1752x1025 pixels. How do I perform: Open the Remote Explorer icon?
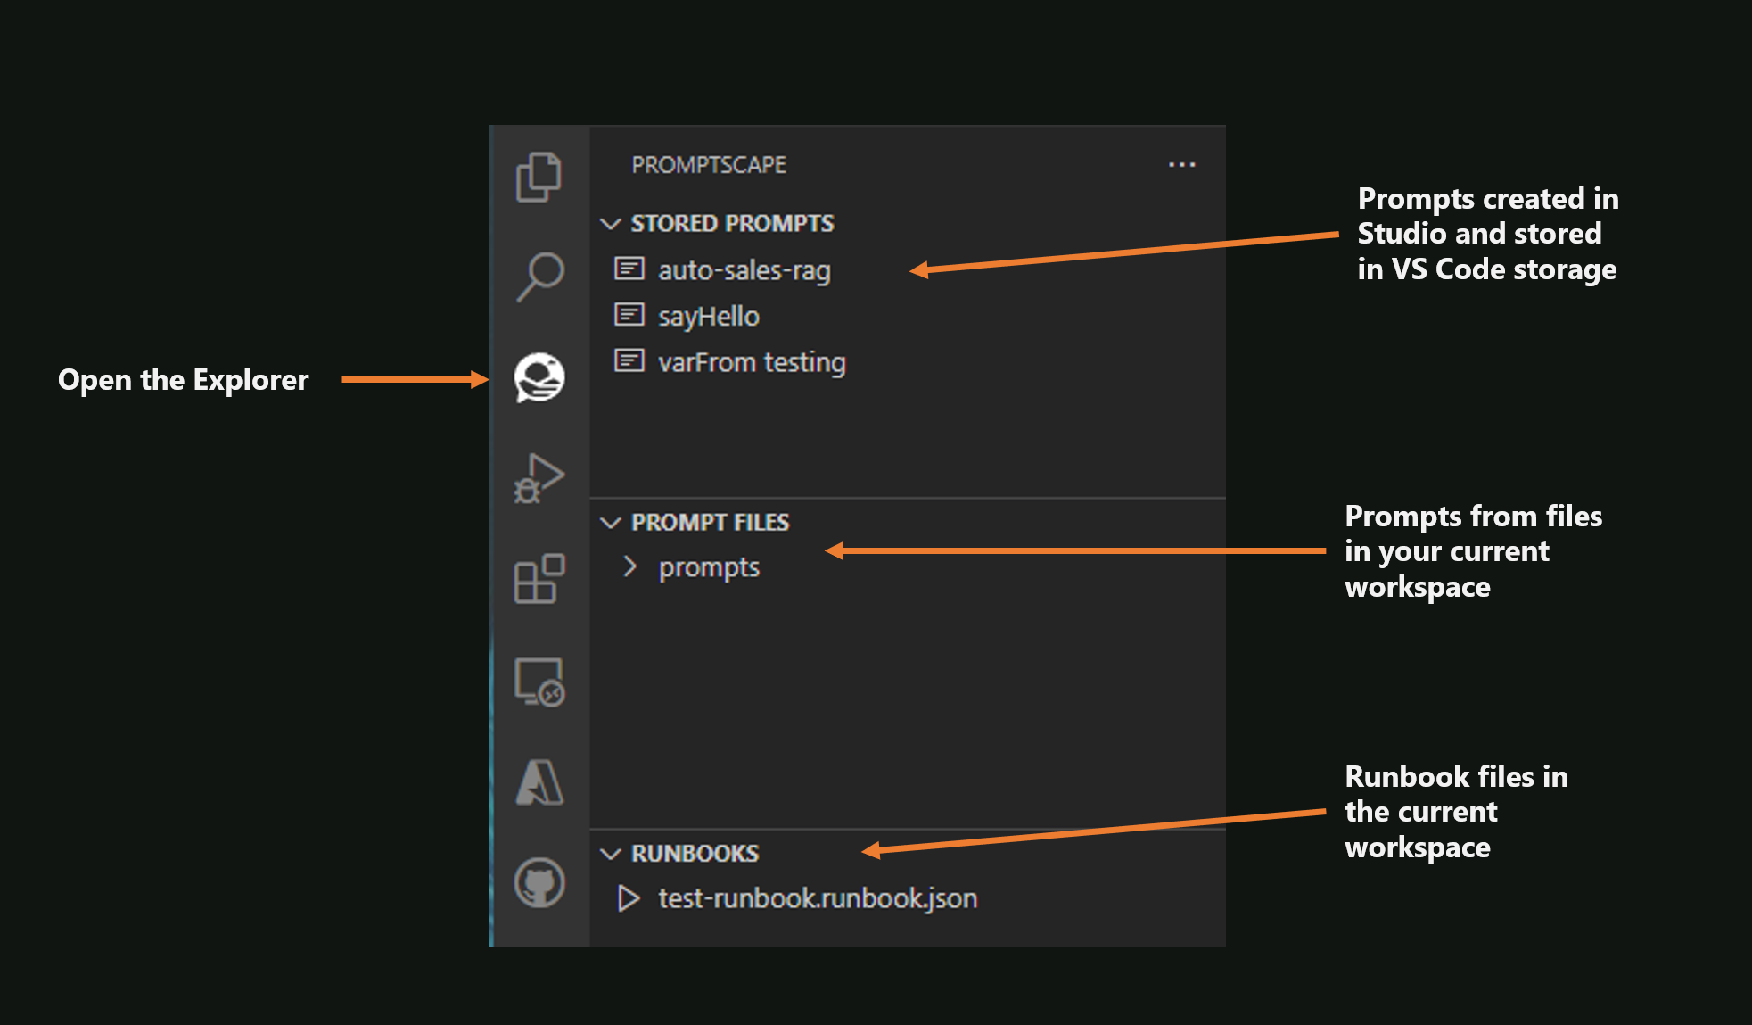(x=539, y=682)
